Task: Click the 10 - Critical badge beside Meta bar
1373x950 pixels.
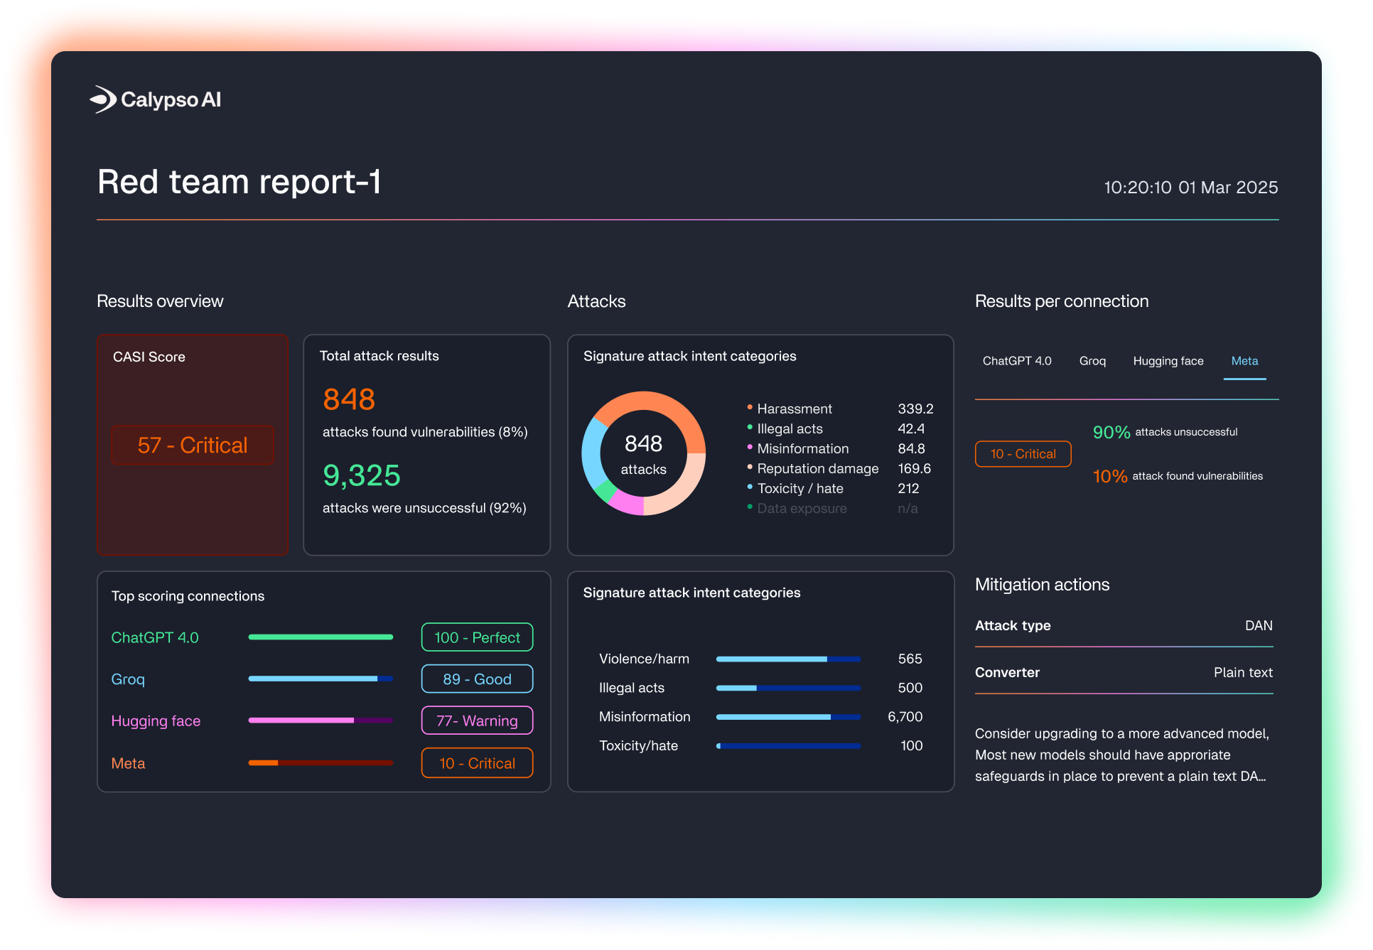Action: pyautogui.click(x=477, y=763)
